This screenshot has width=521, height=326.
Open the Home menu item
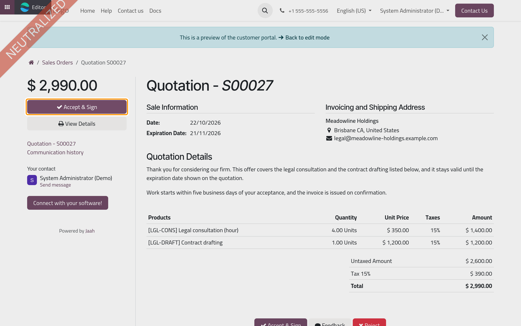click(x=87, y=11)
